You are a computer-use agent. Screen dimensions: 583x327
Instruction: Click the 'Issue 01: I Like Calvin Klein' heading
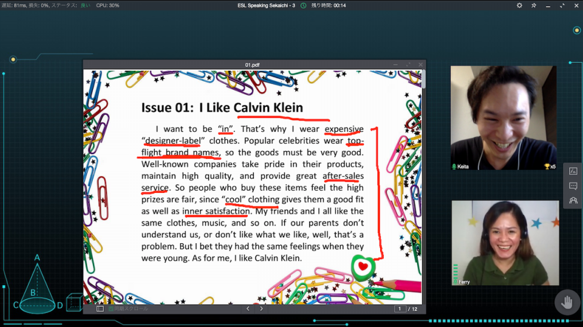(x=222, y=108)
